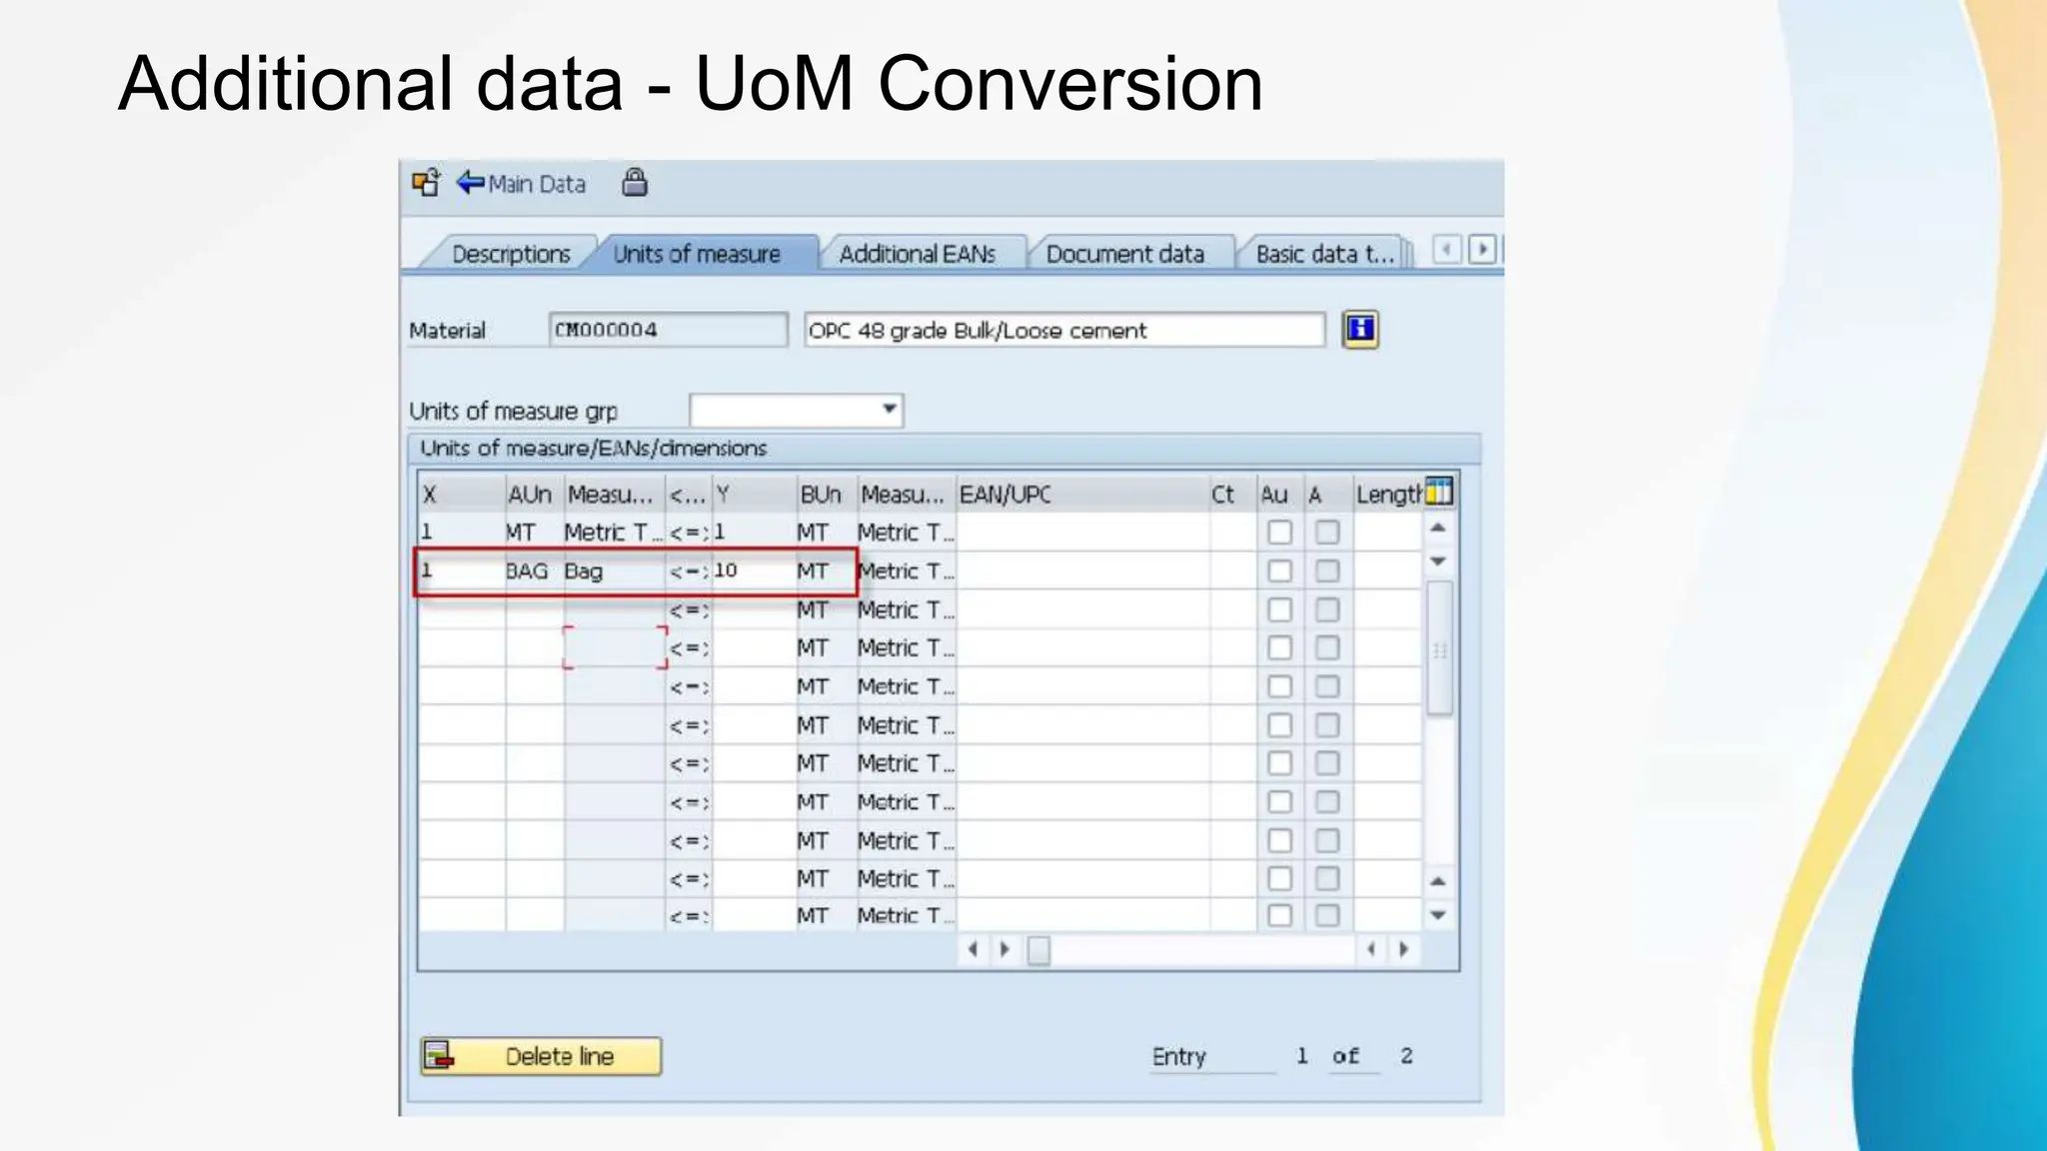The height and width of the screenshot is (1151, 2047).
Task: Tick the Au checkbox in the MT row
Action: [1279, 533]
